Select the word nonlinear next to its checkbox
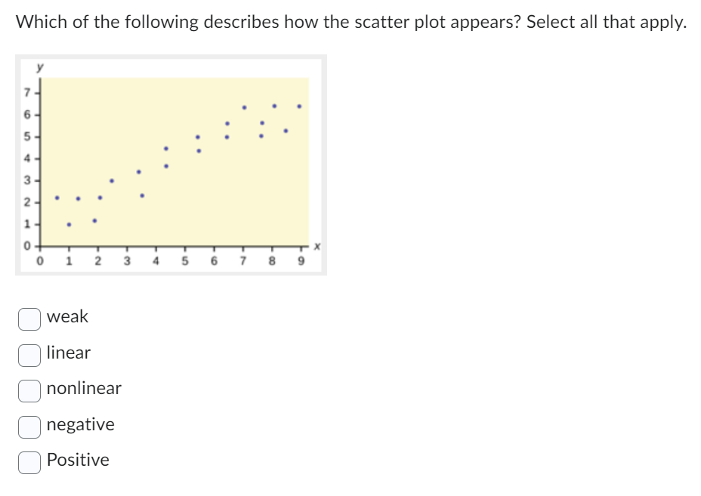Image resolution: width=701 pixels, height=496 pixels. pyautogui.click(x=84, y=389)
